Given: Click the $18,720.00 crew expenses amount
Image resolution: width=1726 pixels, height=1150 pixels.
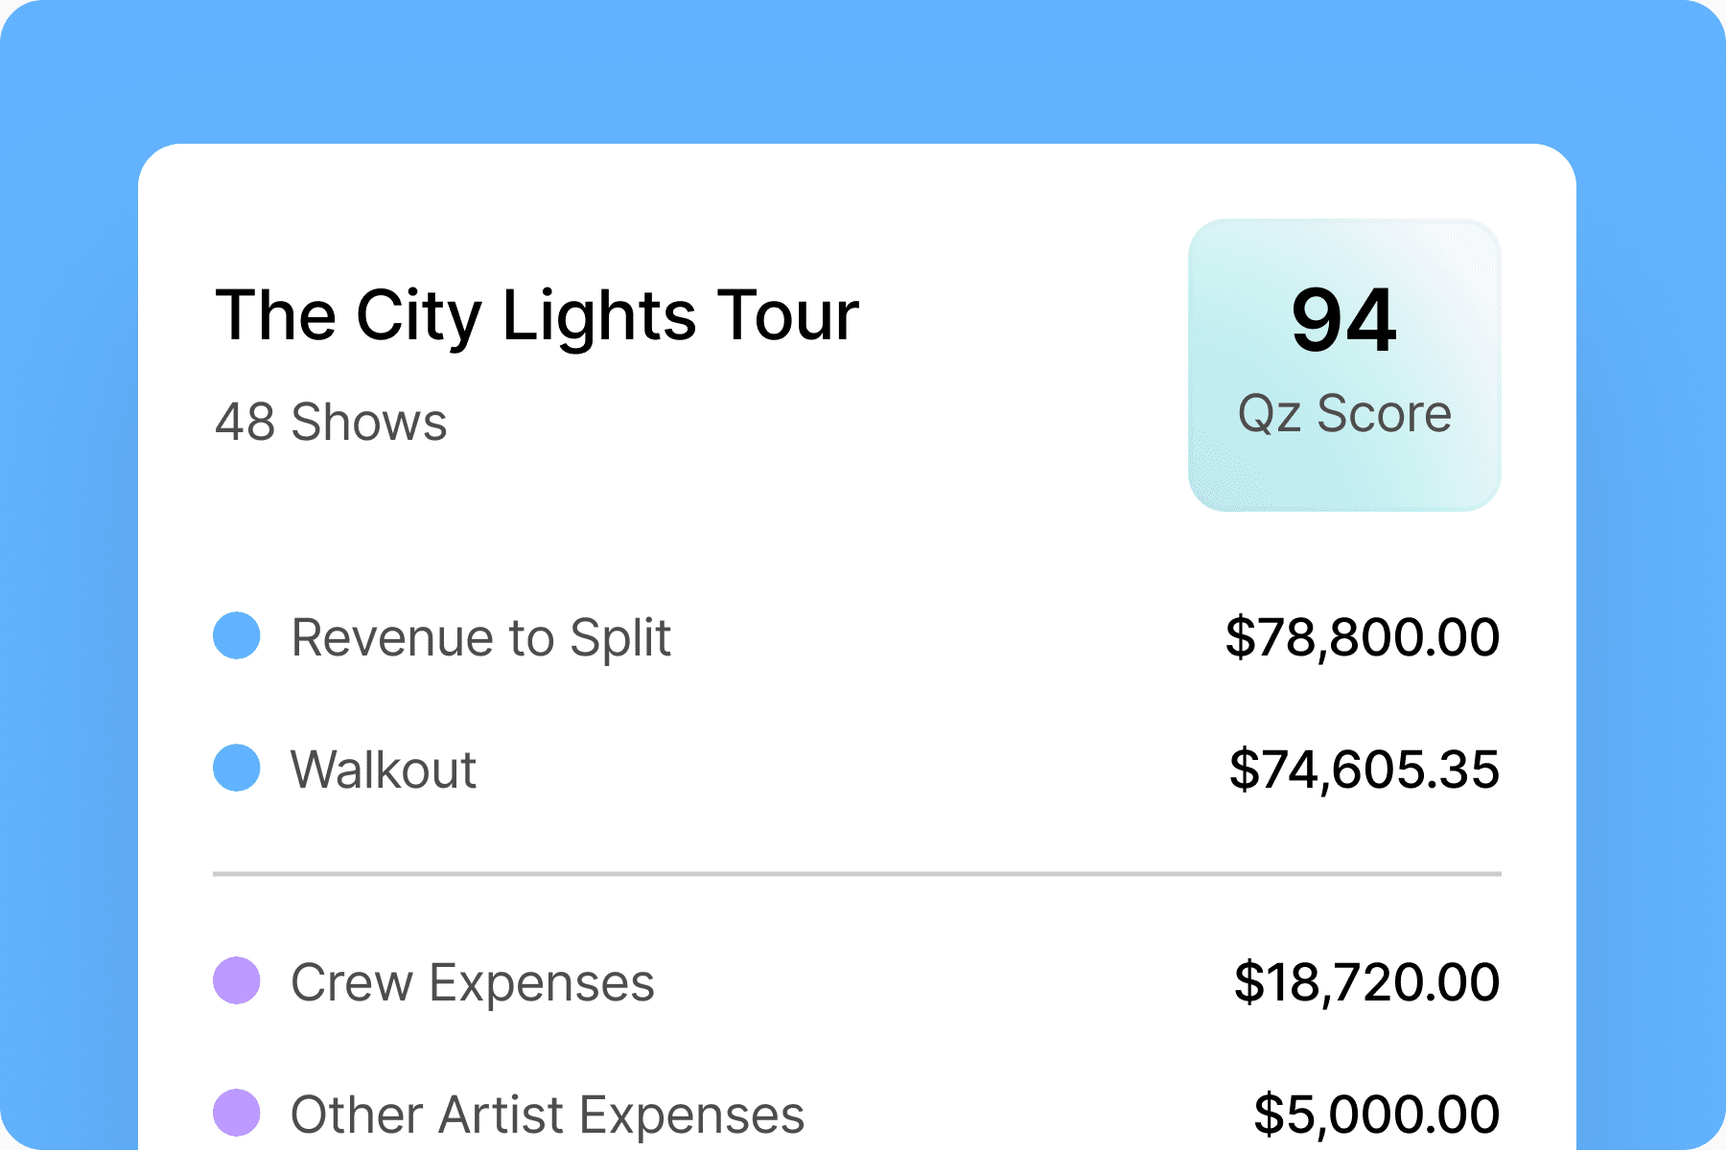Looking at the screenshot, I should click(1366, 982).
